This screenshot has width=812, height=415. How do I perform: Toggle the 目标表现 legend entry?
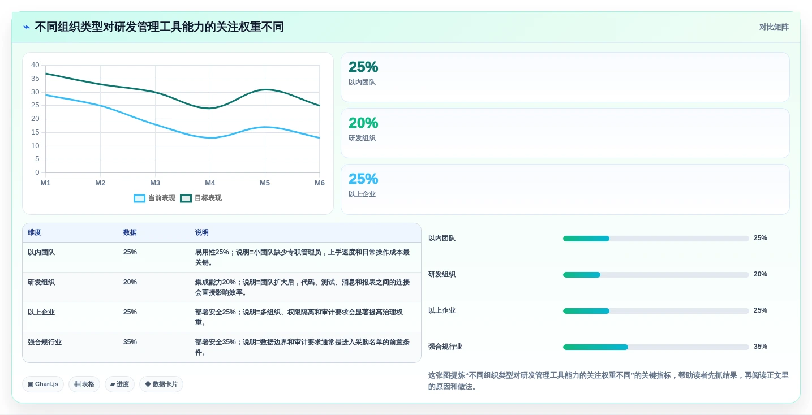[201, 198]
